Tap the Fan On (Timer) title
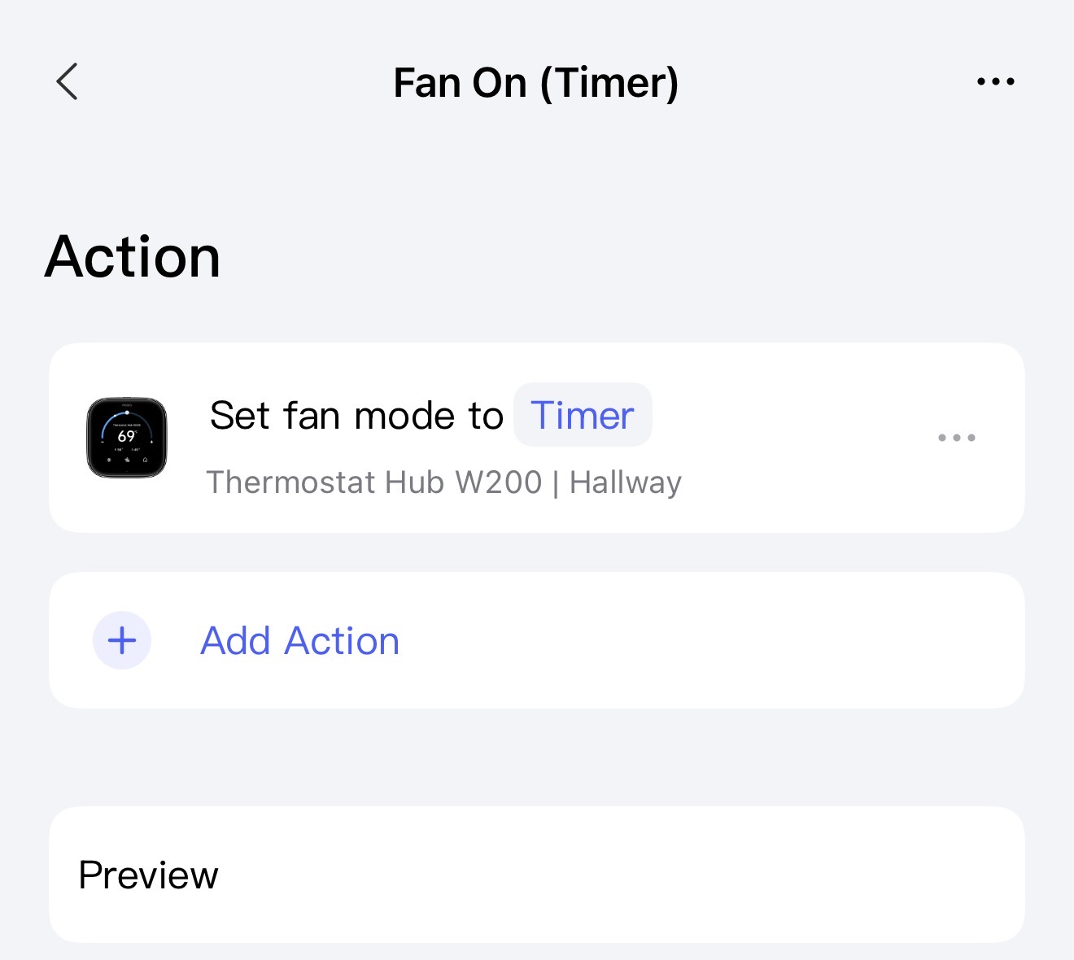The image size is (1074, 960). [535, 83]
